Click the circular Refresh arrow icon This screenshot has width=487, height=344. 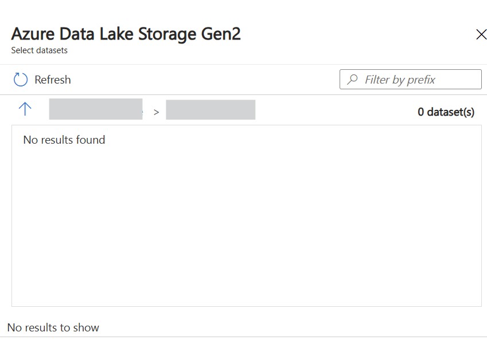(x=21, y=80)
